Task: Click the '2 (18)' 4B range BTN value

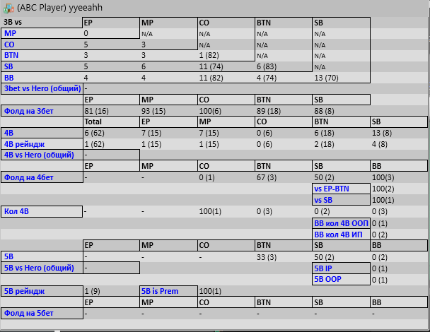Action: tap(324, 144)
